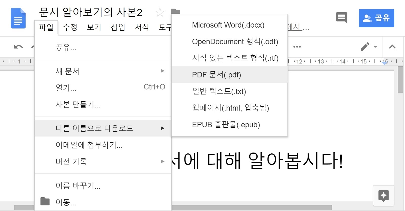Open the three-dot more toolbar options

point(297,47)
